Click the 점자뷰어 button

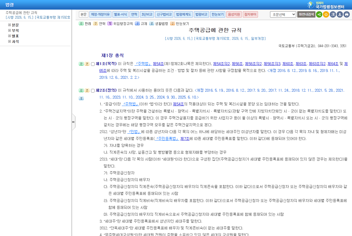(250, 15)
